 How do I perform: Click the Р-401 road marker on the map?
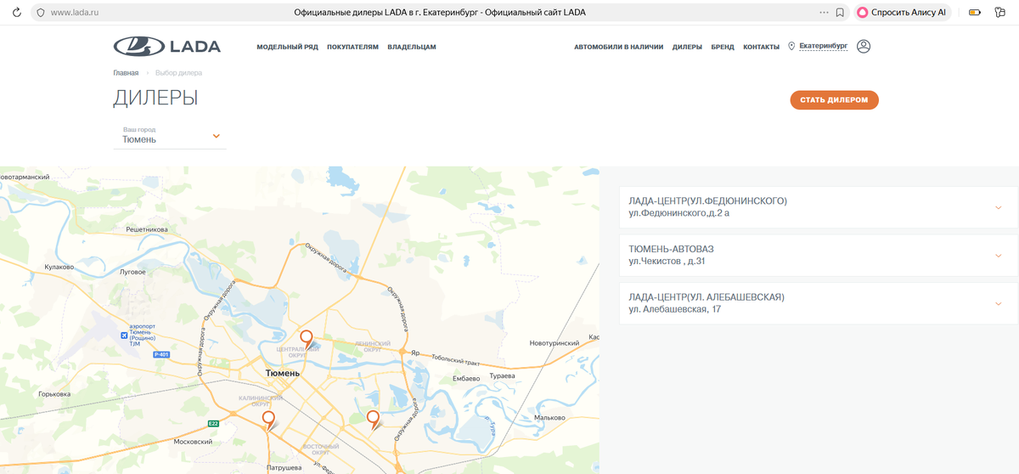tap(162, 354)
